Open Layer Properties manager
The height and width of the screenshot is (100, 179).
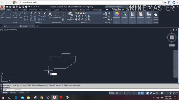click(x=70, y=16)
